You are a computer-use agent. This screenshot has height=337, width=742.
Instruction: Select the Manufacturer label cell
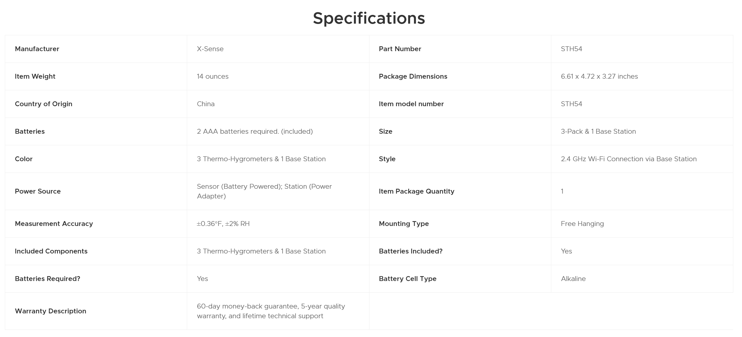(x=96, y=49)
